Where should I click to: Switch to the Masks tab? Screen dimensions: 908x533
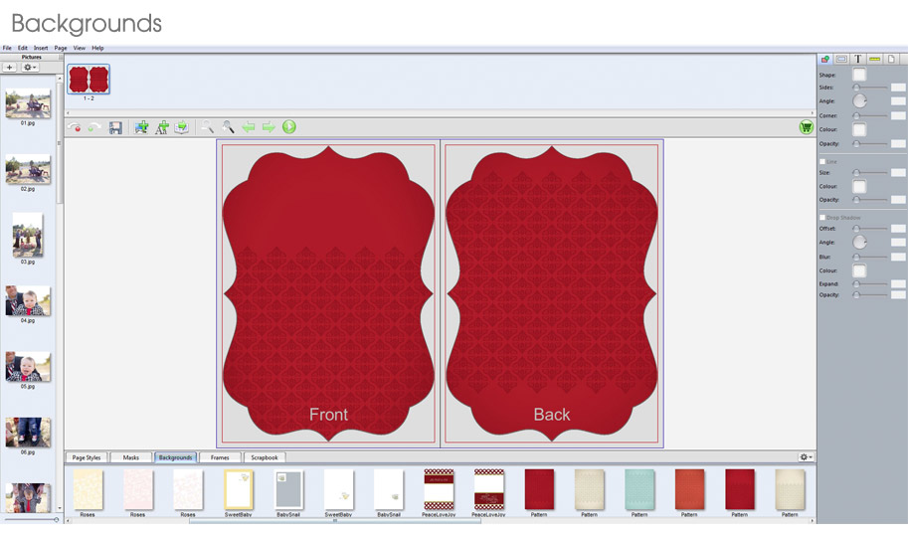pyautogui.click(x=131, y=457)
